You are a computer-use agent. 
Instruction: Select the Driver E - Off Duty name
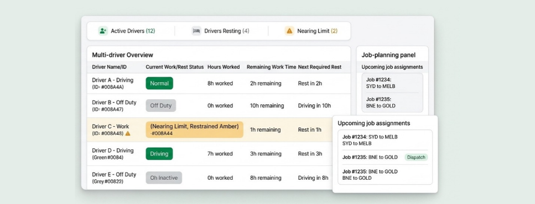[115, 174]
